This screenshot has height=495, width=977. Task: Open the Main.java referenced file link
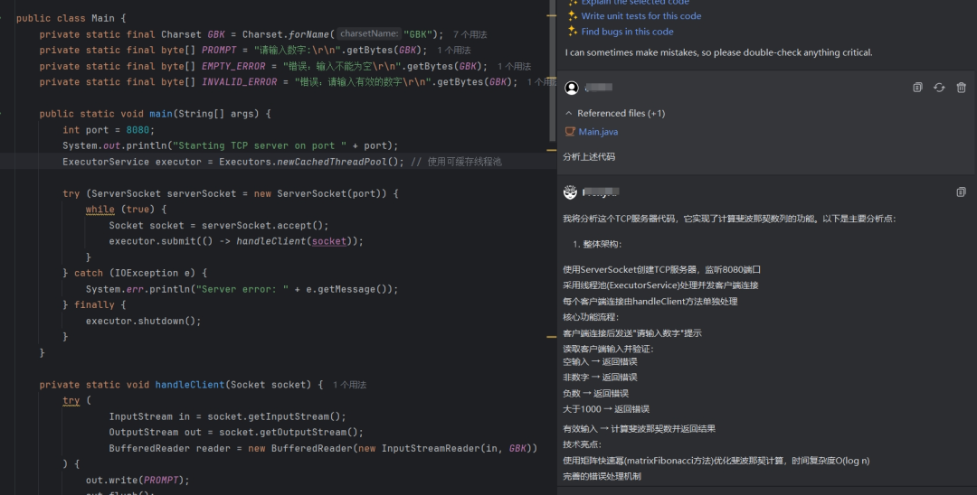click(x=598, y=132)
